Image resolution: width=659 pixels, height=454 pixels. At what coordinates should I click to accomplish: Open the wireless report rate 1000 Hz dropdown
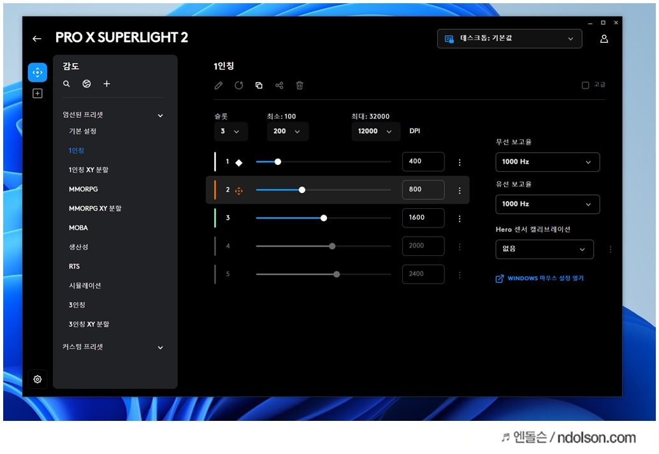click(x=547, y=162)
